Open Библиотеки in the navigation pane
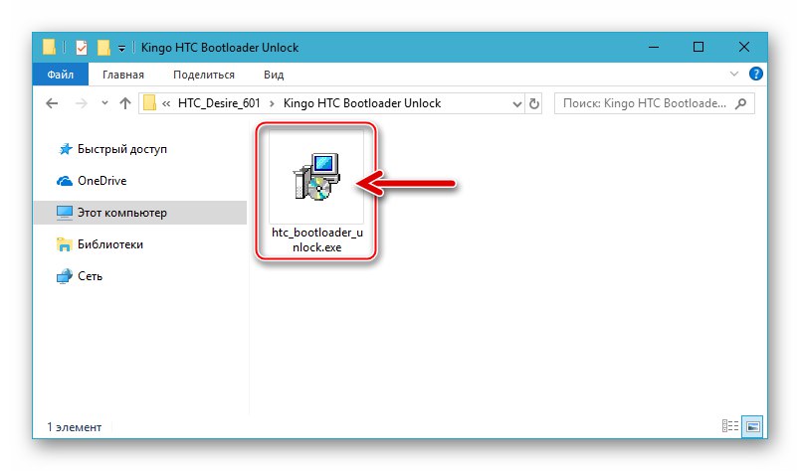The width and height of the screenshot is (800, 471). coord(110,244)
